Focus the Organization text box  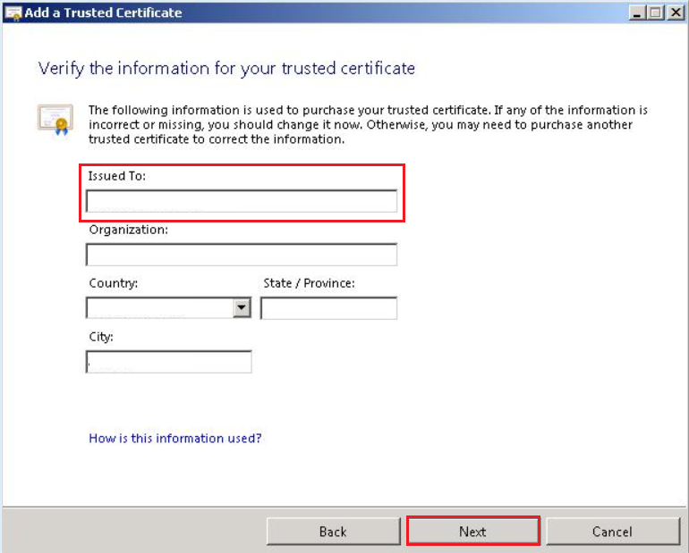(x=241, y=256)
